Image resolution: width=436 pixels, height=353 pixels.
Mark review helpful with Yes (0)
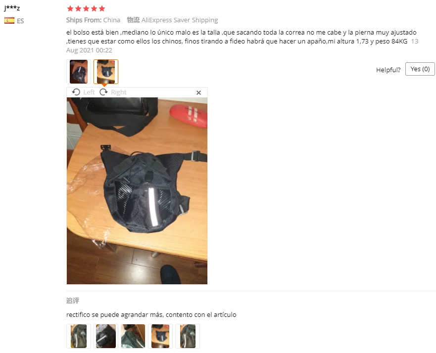(420, 69)
